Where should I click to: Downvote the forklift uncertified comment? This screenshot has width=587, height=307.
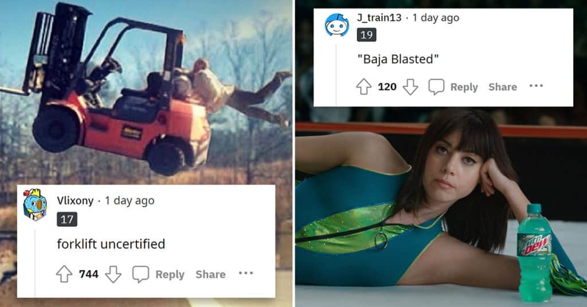click(113, 274)
